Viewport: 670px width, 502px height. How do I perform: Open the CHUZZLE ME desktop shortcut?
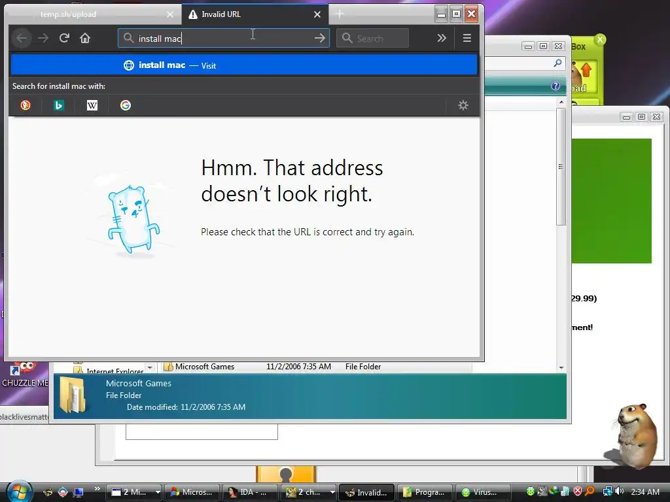pos(25,375)
